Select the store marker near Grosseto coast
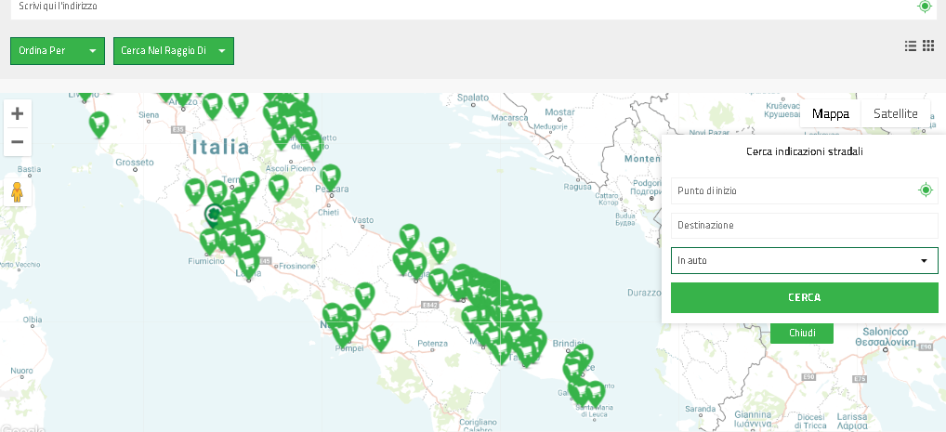The width and height of the screenshot is (946, 432). 98,123
